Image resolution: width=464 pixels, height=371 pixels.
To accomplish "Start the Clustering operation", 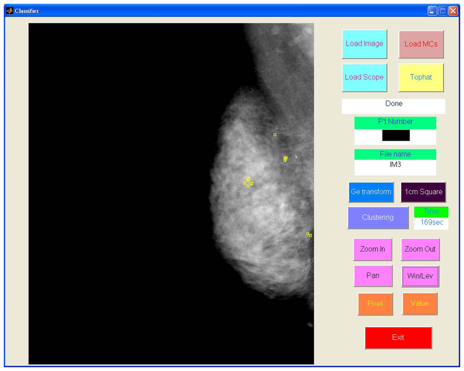I will pyautogui.click(x=377, y=218).
